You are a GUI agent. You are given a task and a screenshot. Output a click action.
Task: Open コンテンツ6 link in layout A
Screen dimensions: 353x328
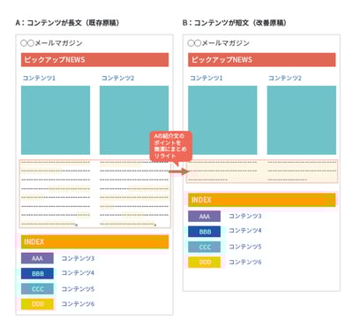[78, 304]
